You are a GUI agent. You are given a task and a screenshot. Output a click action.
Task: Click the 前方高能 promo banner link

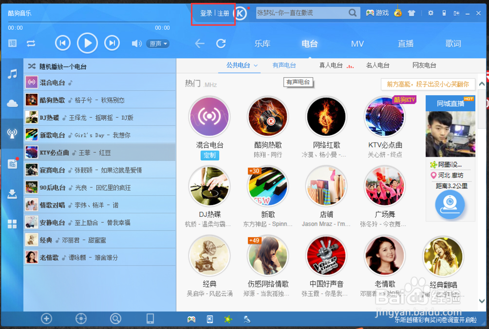428,84
